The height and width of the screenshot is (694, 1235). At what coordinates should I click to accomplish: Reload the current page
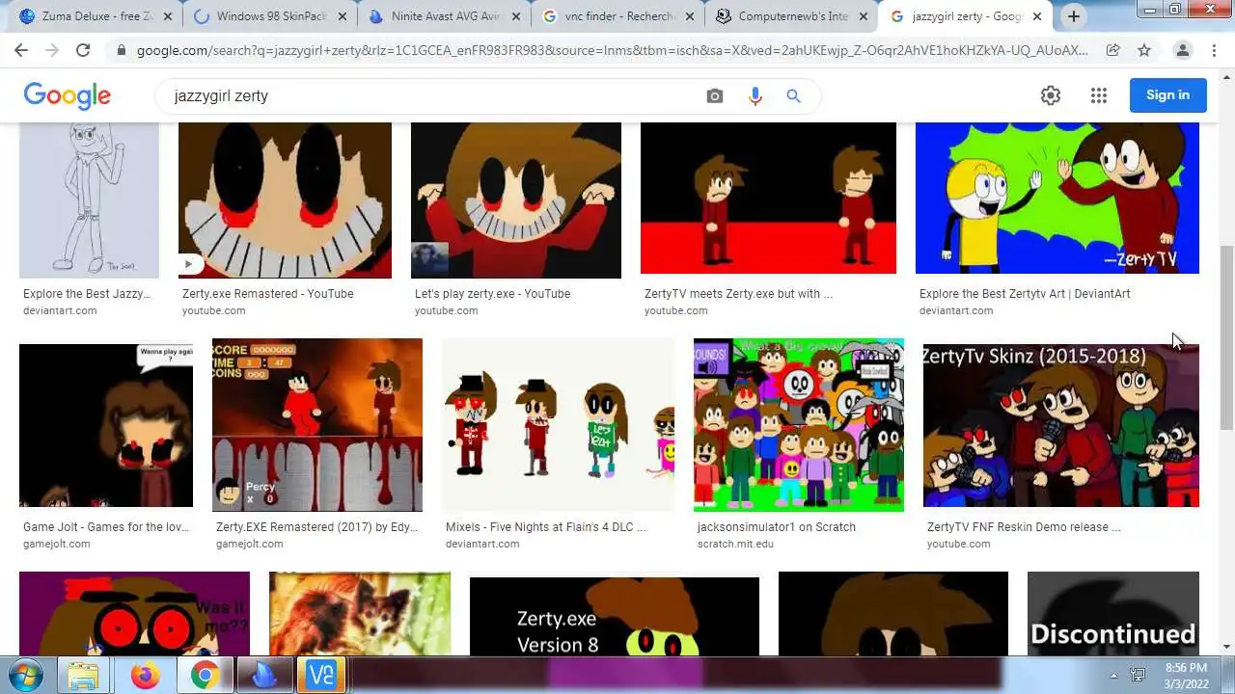[83, 51]
